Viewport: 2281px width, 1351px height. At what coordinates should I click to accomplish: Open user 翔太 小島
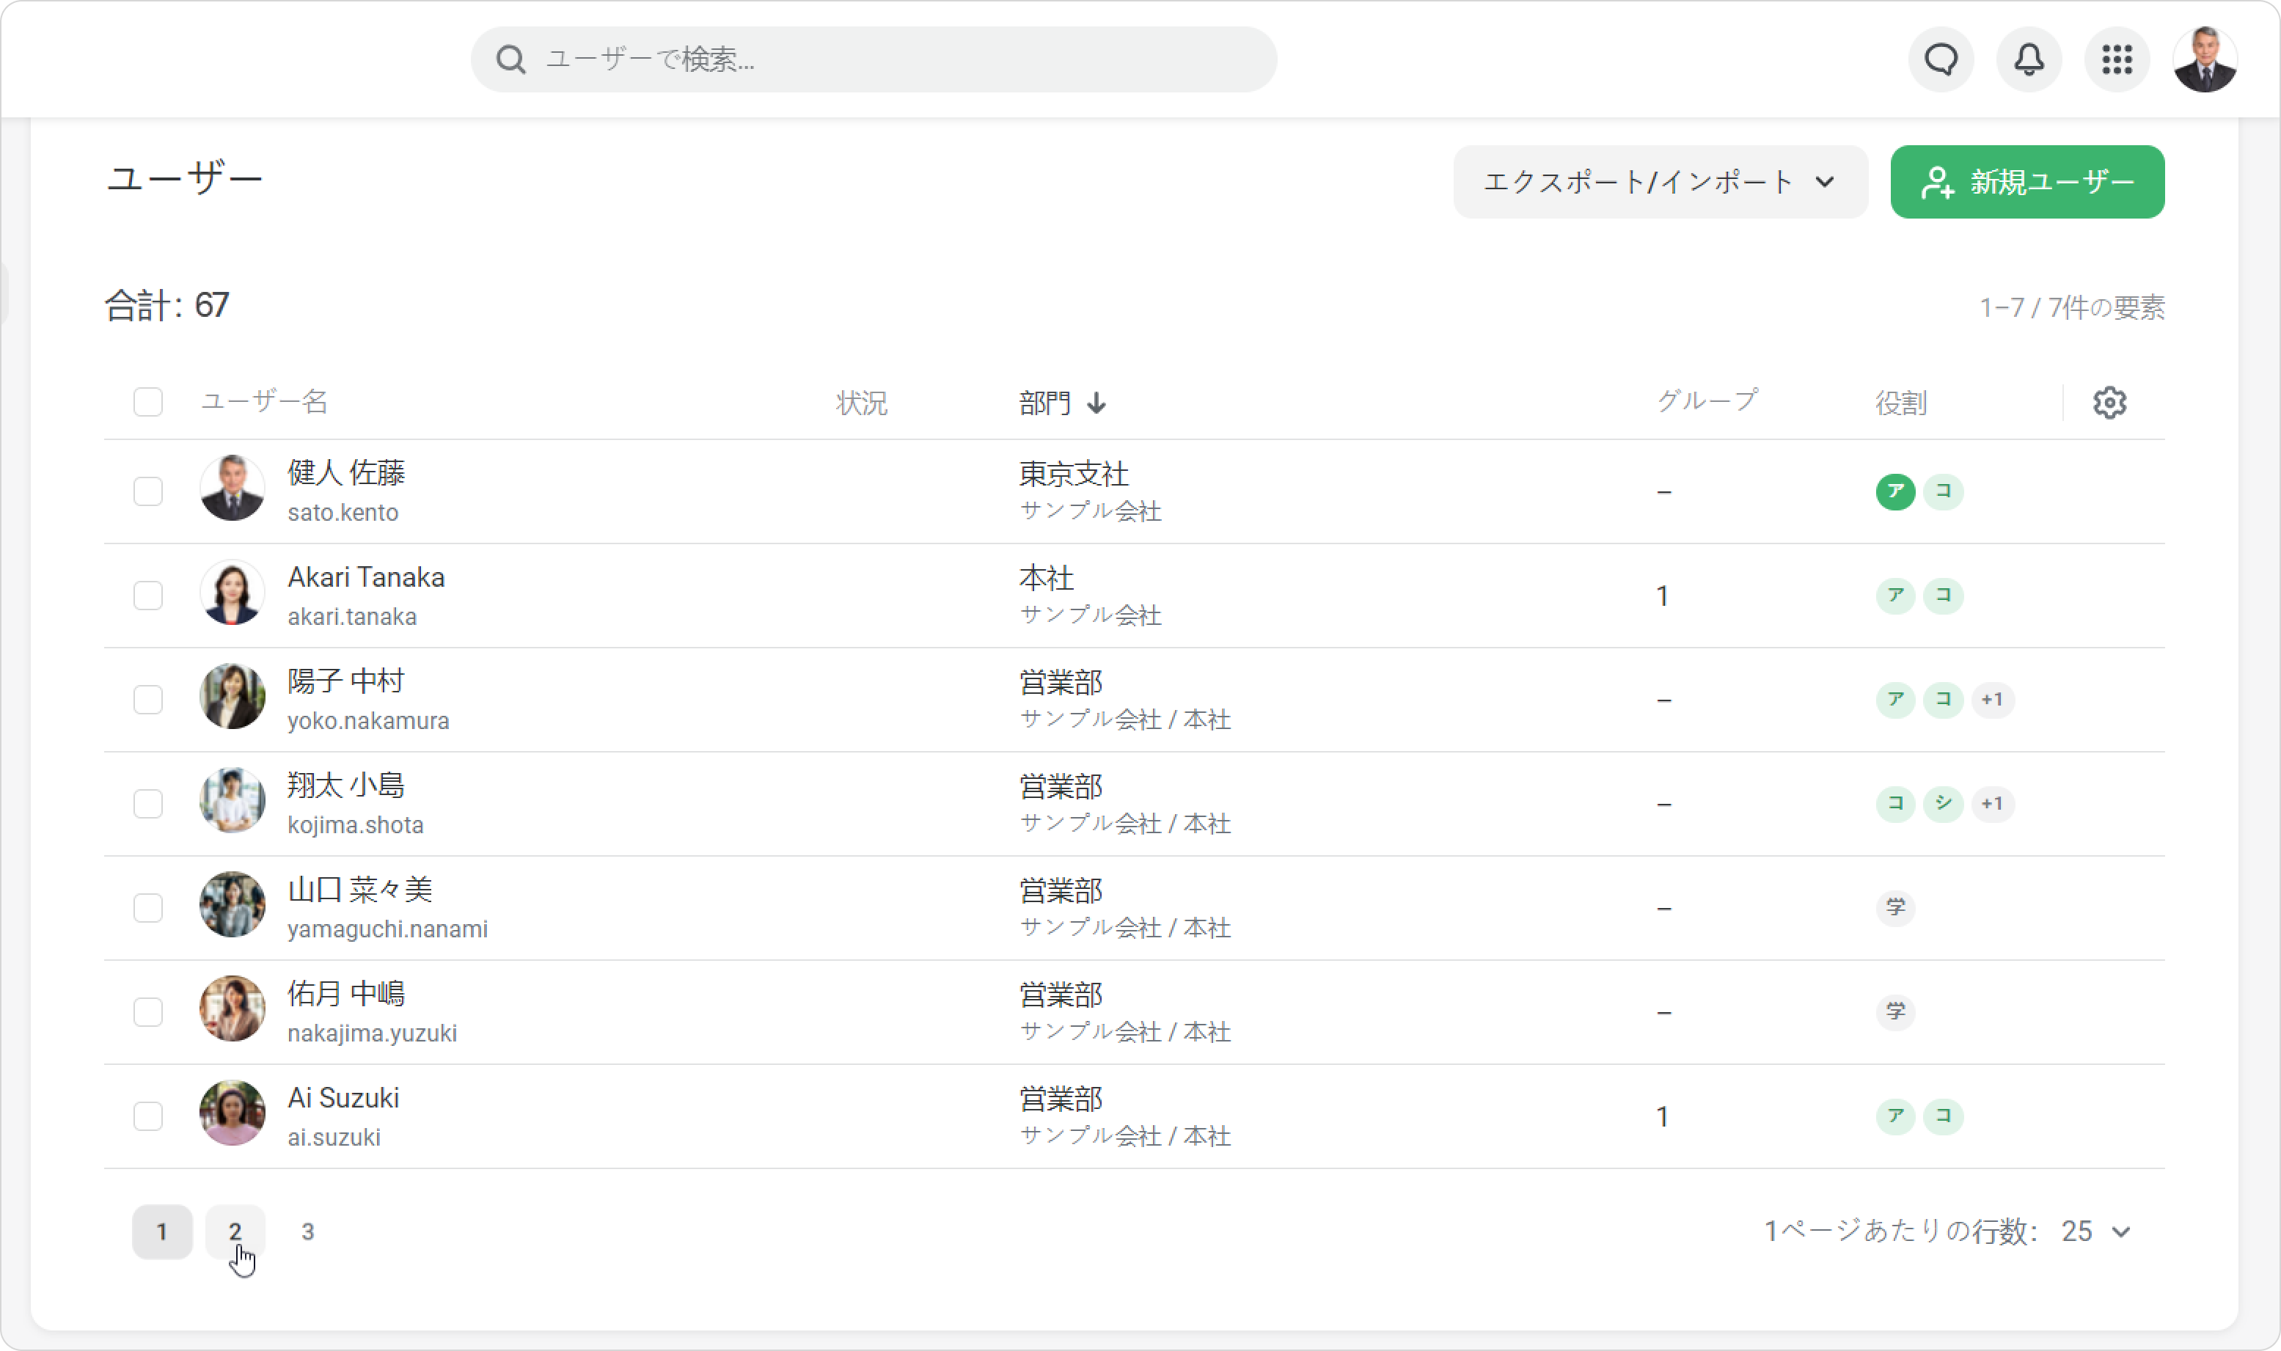tap(346, 785)
